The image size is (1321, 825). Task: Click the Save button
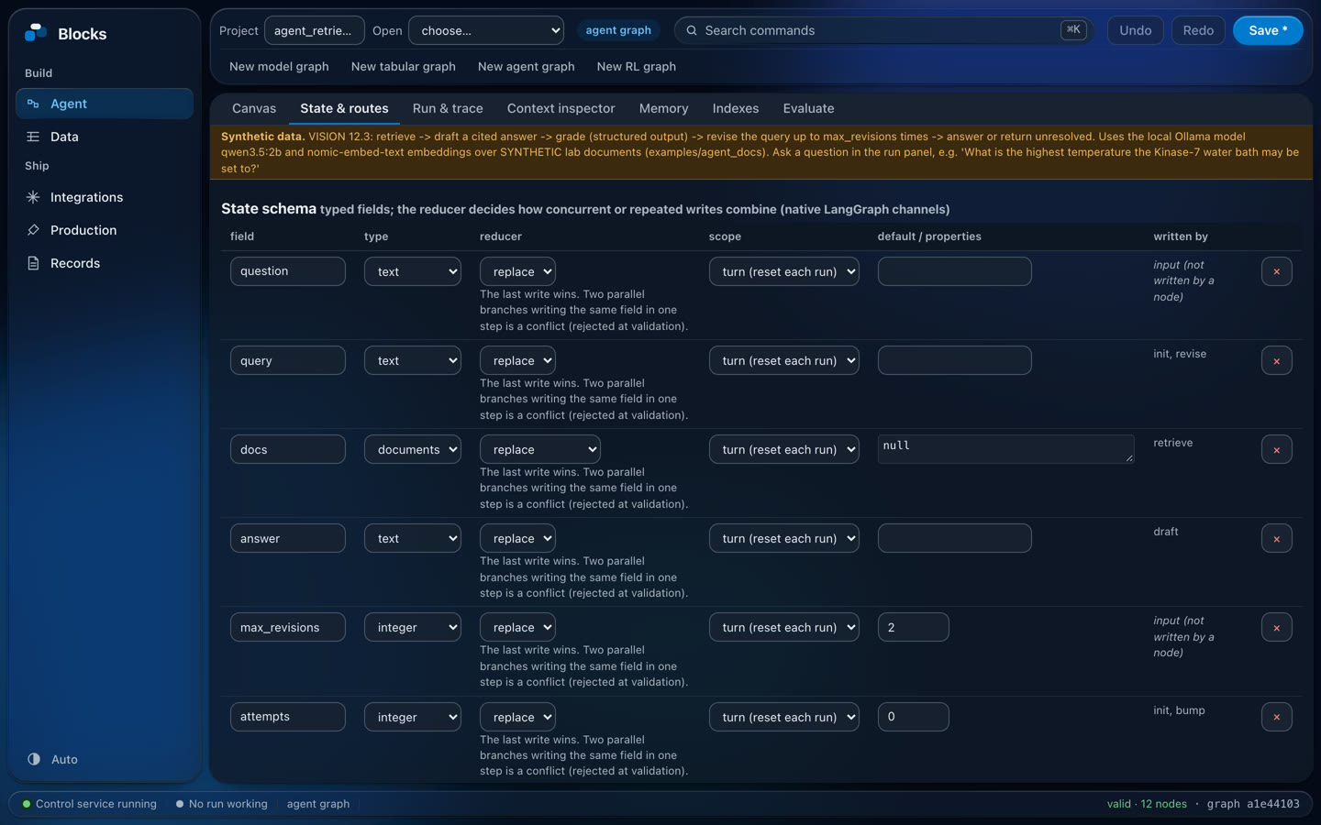[x=1268, y=30]
